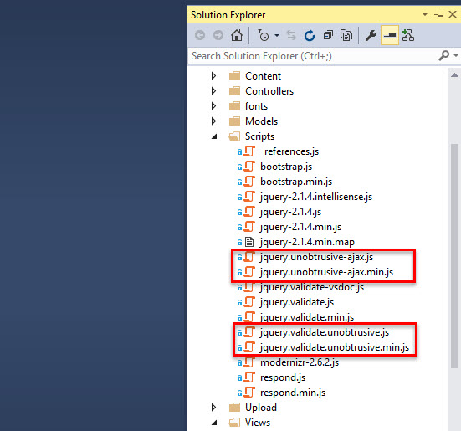The height and width of the screenshot is (431, 461).
Task: Click the View Class Diagram icon
Action: click(x=408, y=35)
